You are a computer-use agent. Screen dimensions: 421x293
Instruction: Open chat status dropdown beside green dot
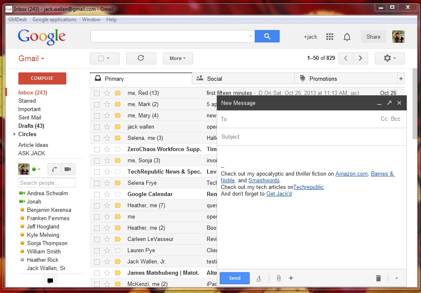(x=39, y=169)
